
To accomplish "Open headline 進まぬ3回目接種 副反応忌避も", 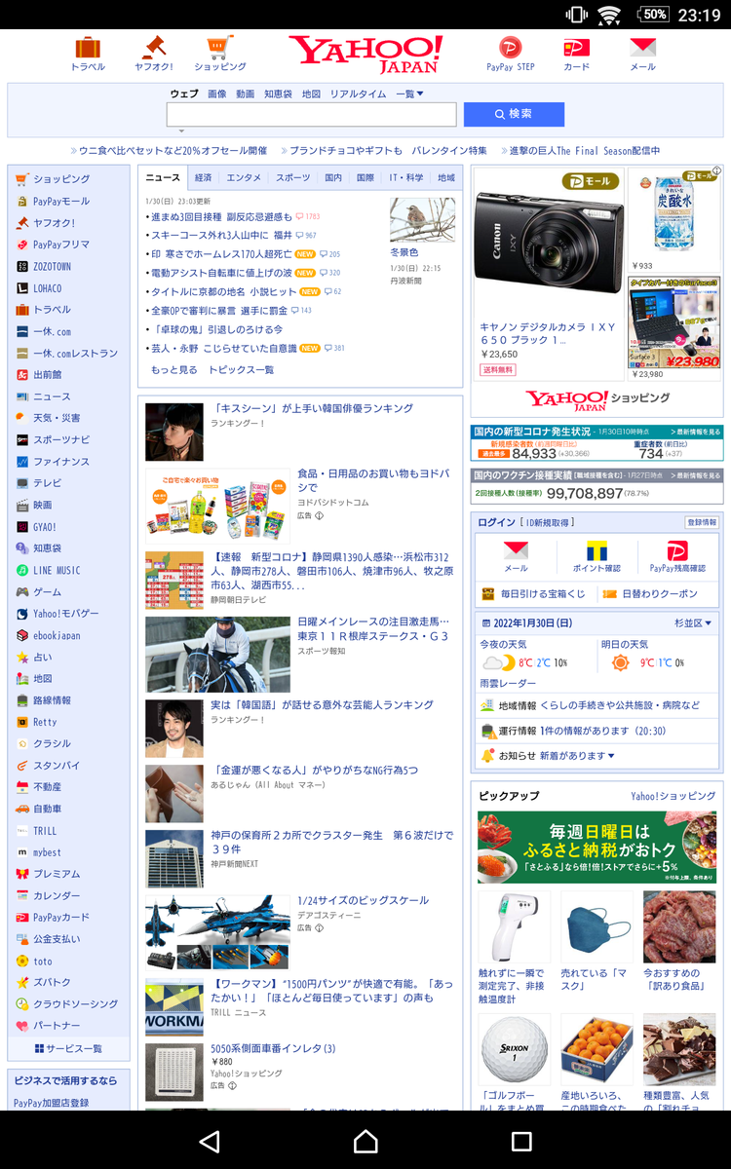I will point(221,216).
